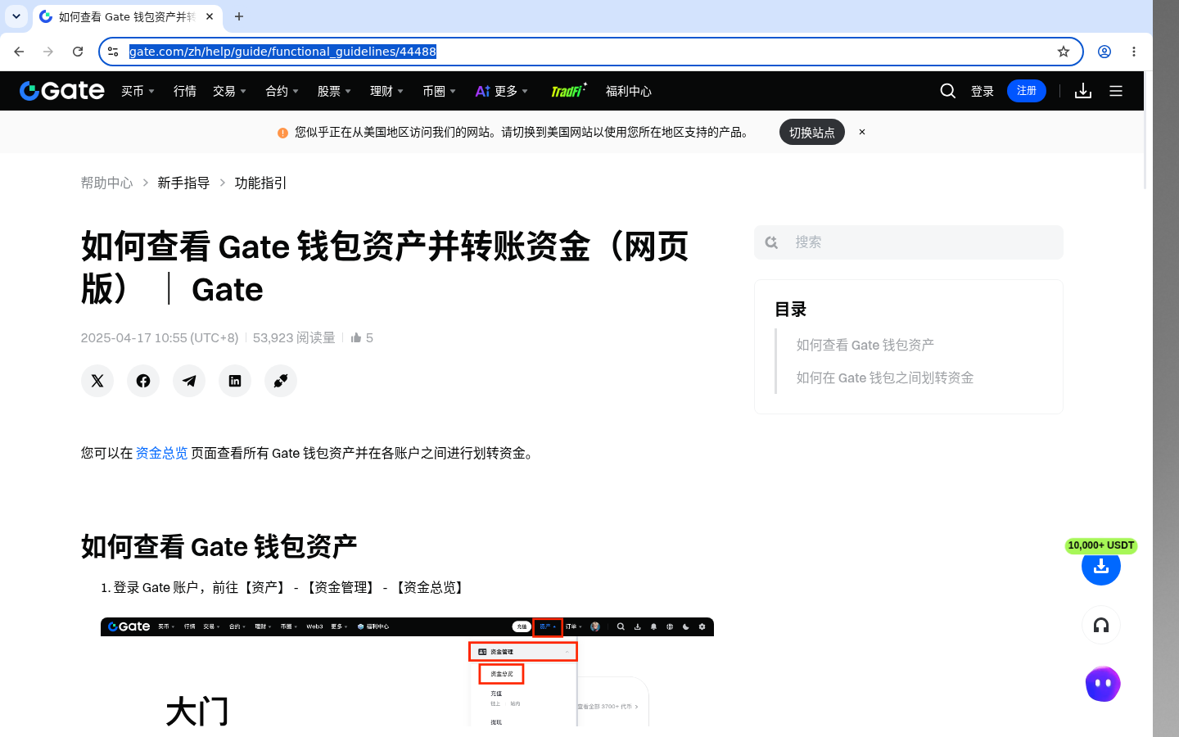Close the Gate help article tab

210,16
